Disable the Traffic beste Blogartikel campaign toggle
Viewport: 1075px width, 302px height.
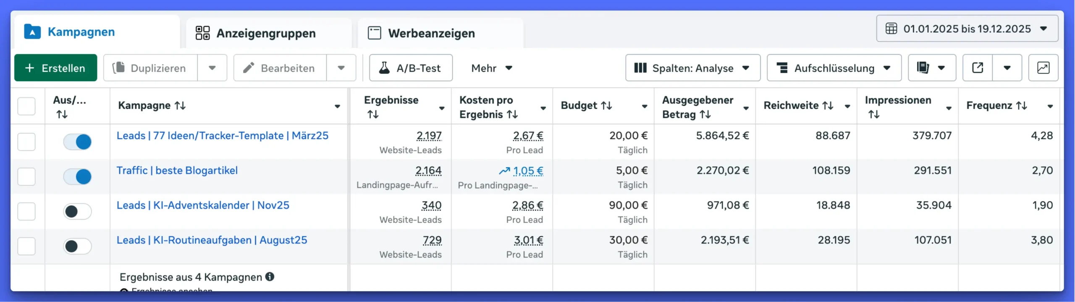(77, 176)
